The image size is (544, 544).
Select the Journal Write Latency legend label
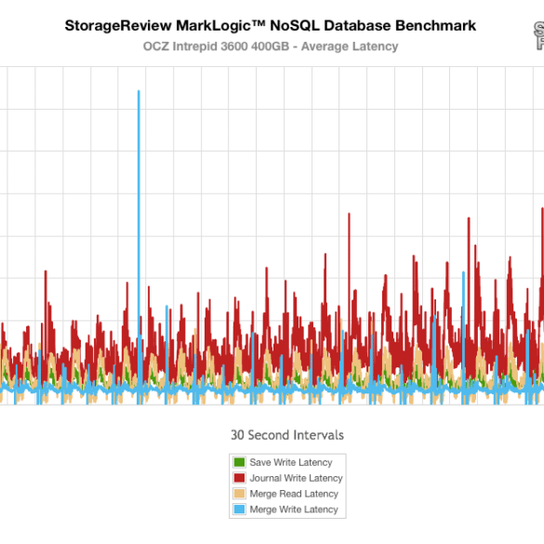(x=296, y=478)
